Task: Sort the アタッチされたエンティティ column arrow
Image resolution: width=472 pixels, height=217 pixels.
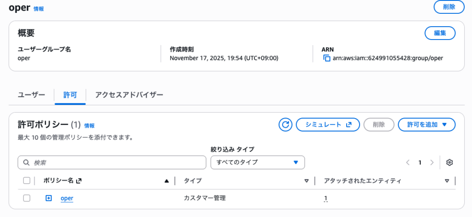Action: (x=447, y=181)
